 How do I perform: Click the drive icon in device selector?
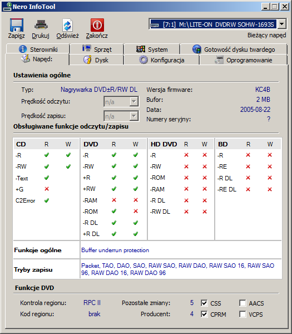pos(155,25)
